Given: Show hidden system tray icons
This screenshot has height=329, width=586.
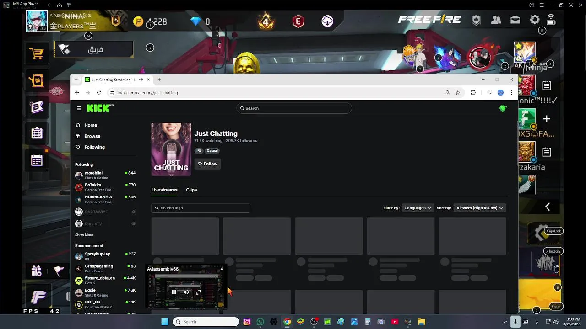Looking at the screenshot, I should click(505, 322).
